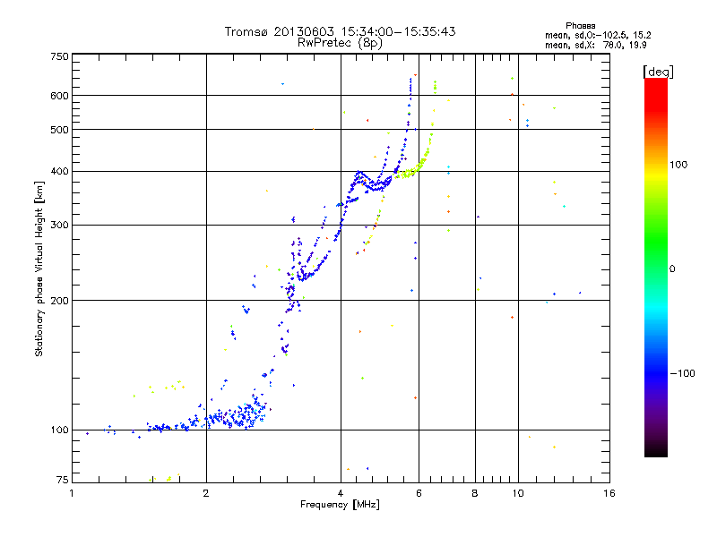717x537 pixels.
Task: Click y-axis tick label '100'
Action: coord(59,430)
